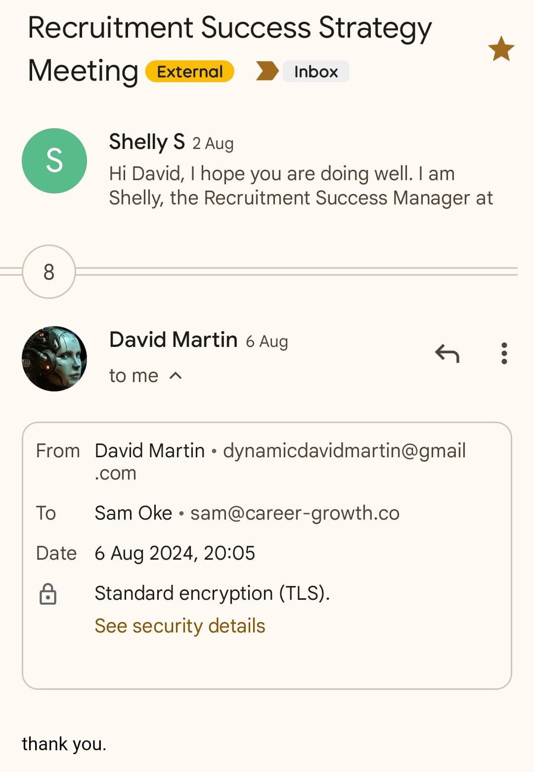Select the dynamicdavidmartin@gmail.com sender address

(344, 451)
